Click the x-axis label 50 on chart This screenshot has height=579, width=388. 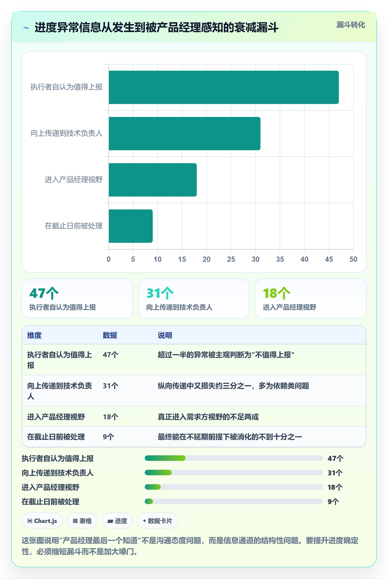click(x=353, y=259)
